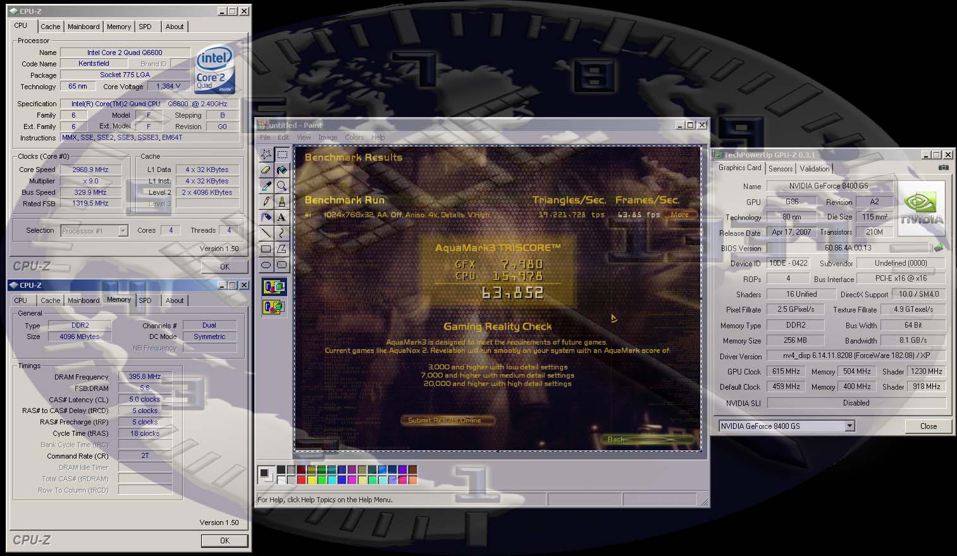Open the Edit menu in Paint

point(283,137)
